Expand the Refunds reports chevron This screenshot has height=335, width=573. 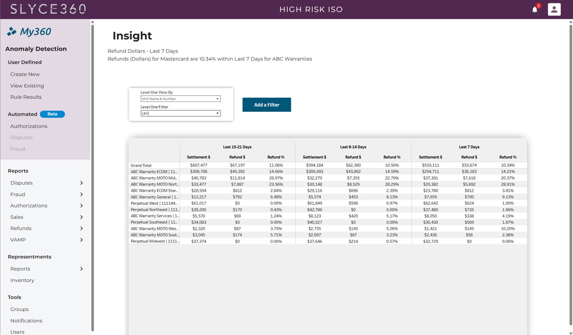coord(81,228)
